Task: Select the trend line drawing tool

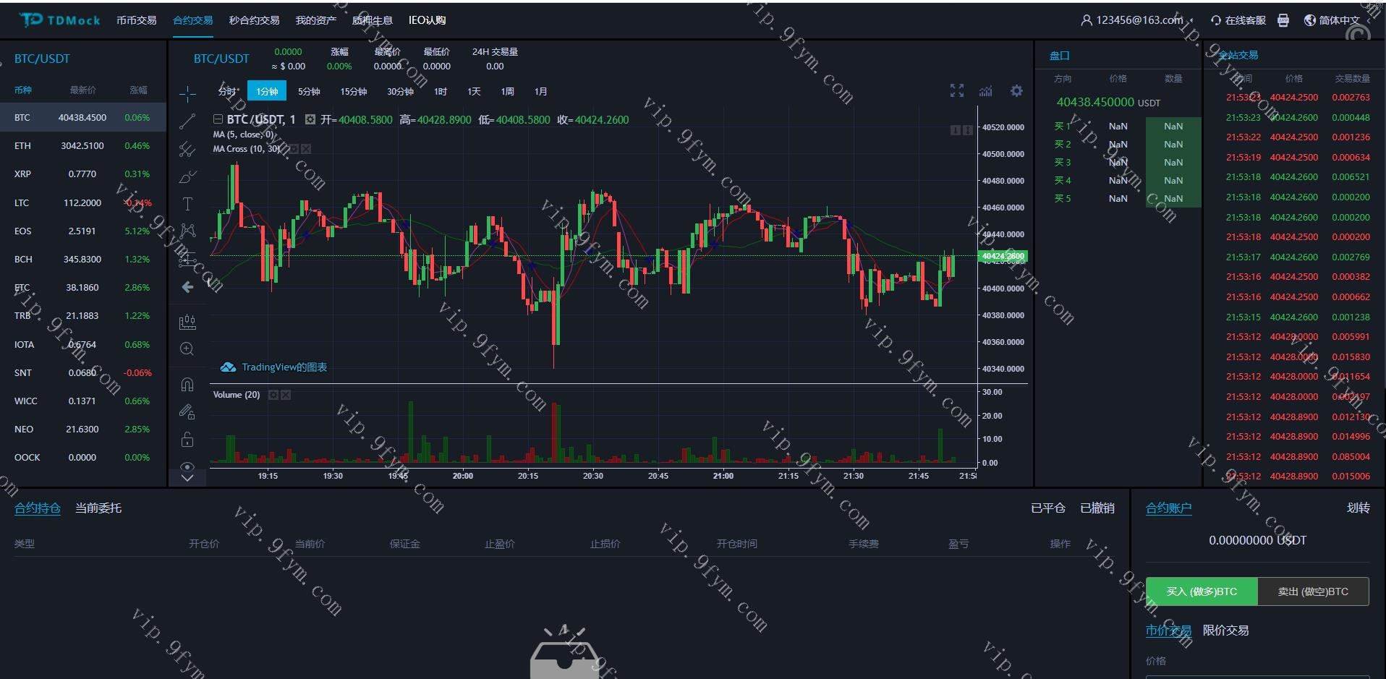Action: pyautogui.click(x=187, y=121)
